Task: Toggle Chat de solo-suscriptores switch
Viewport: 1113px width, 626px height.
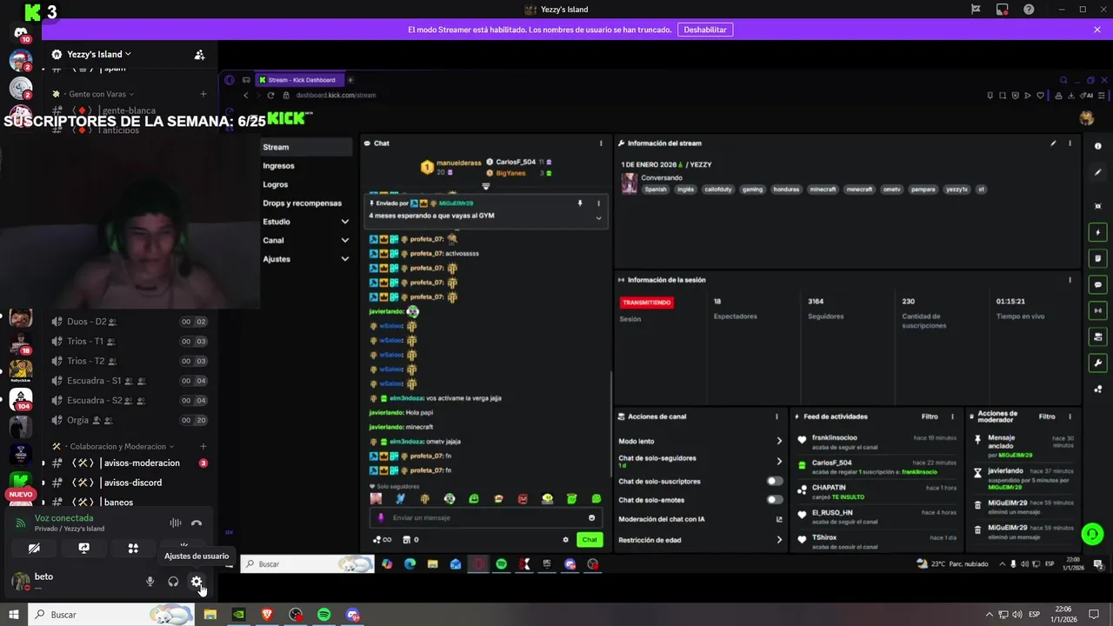Action: click(774, 481)
